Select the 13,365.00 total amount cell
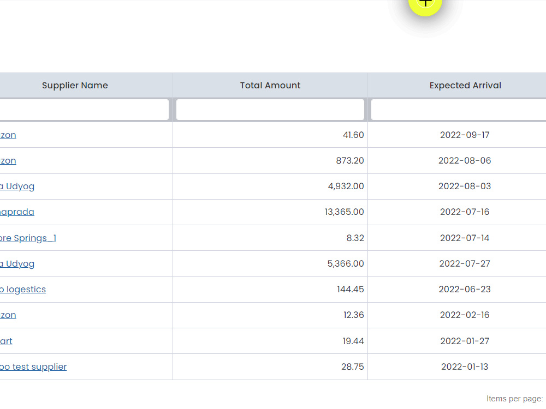546x409 pixels. pyautogui.click(x=270, y=212)
